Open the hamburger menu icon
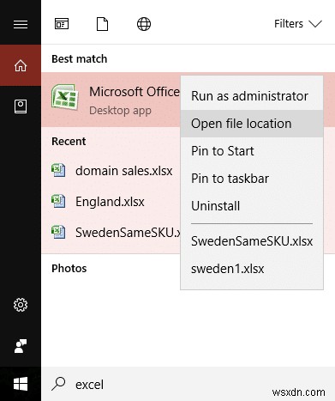Screen dimensions: 335x401 tap(21, 24)
